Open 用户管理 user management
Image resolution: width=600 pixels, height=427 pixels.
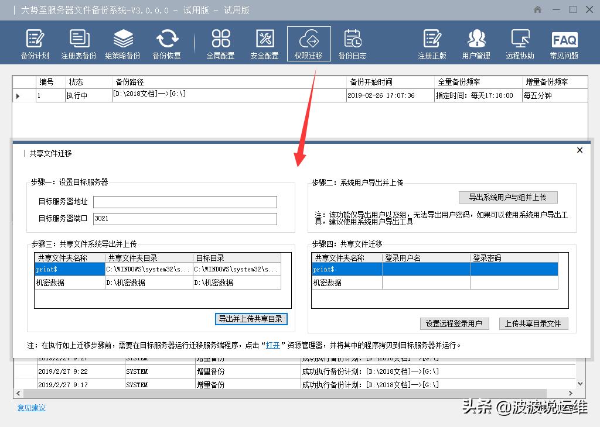point(476,43)
